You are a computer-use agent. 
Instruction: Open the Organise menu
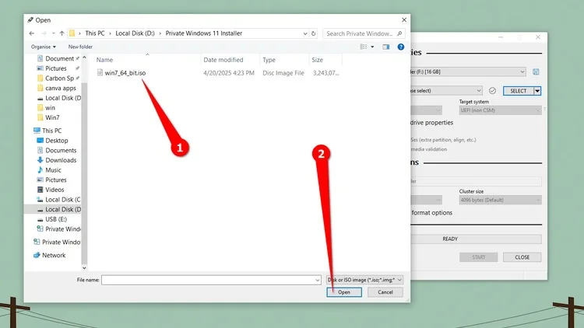(43, 47)
